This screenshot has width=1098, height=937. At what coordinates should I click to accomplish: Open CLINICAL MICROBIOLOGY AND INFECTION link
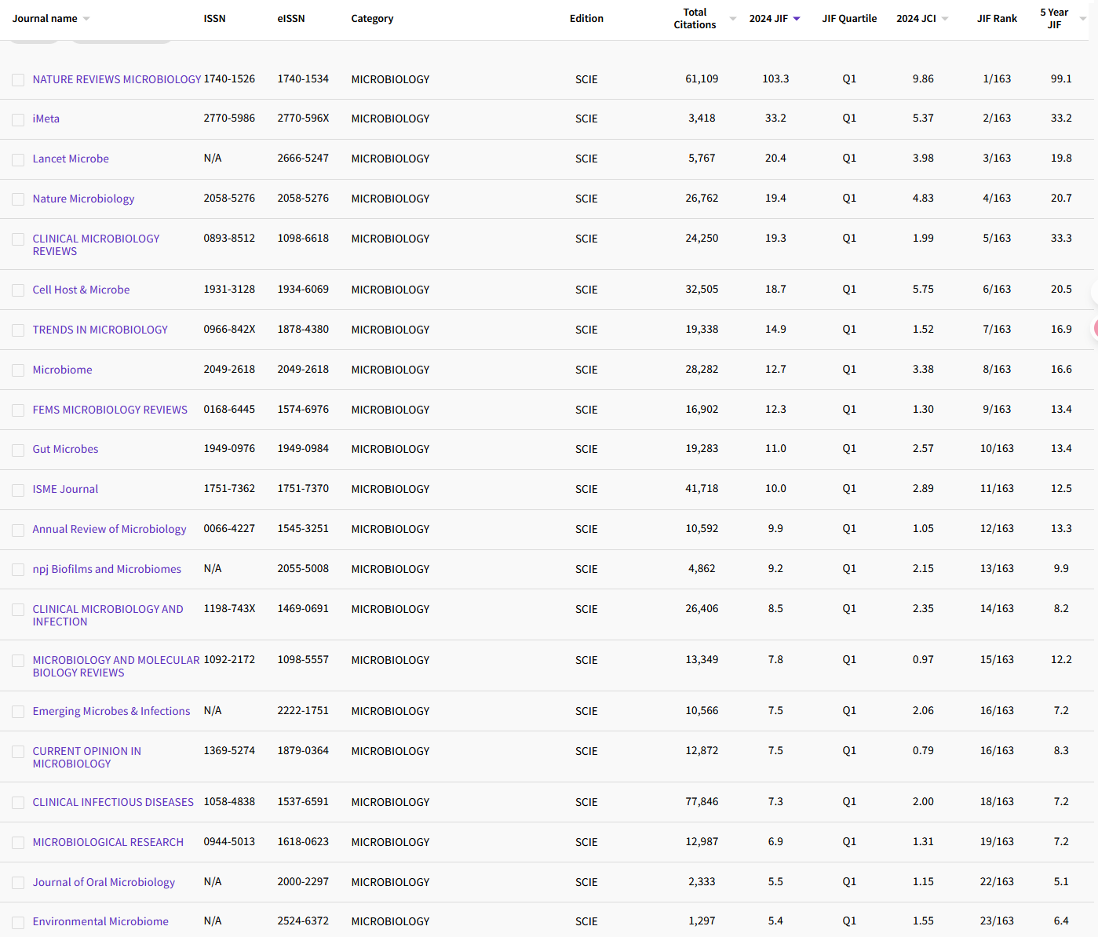pos(108,615)
